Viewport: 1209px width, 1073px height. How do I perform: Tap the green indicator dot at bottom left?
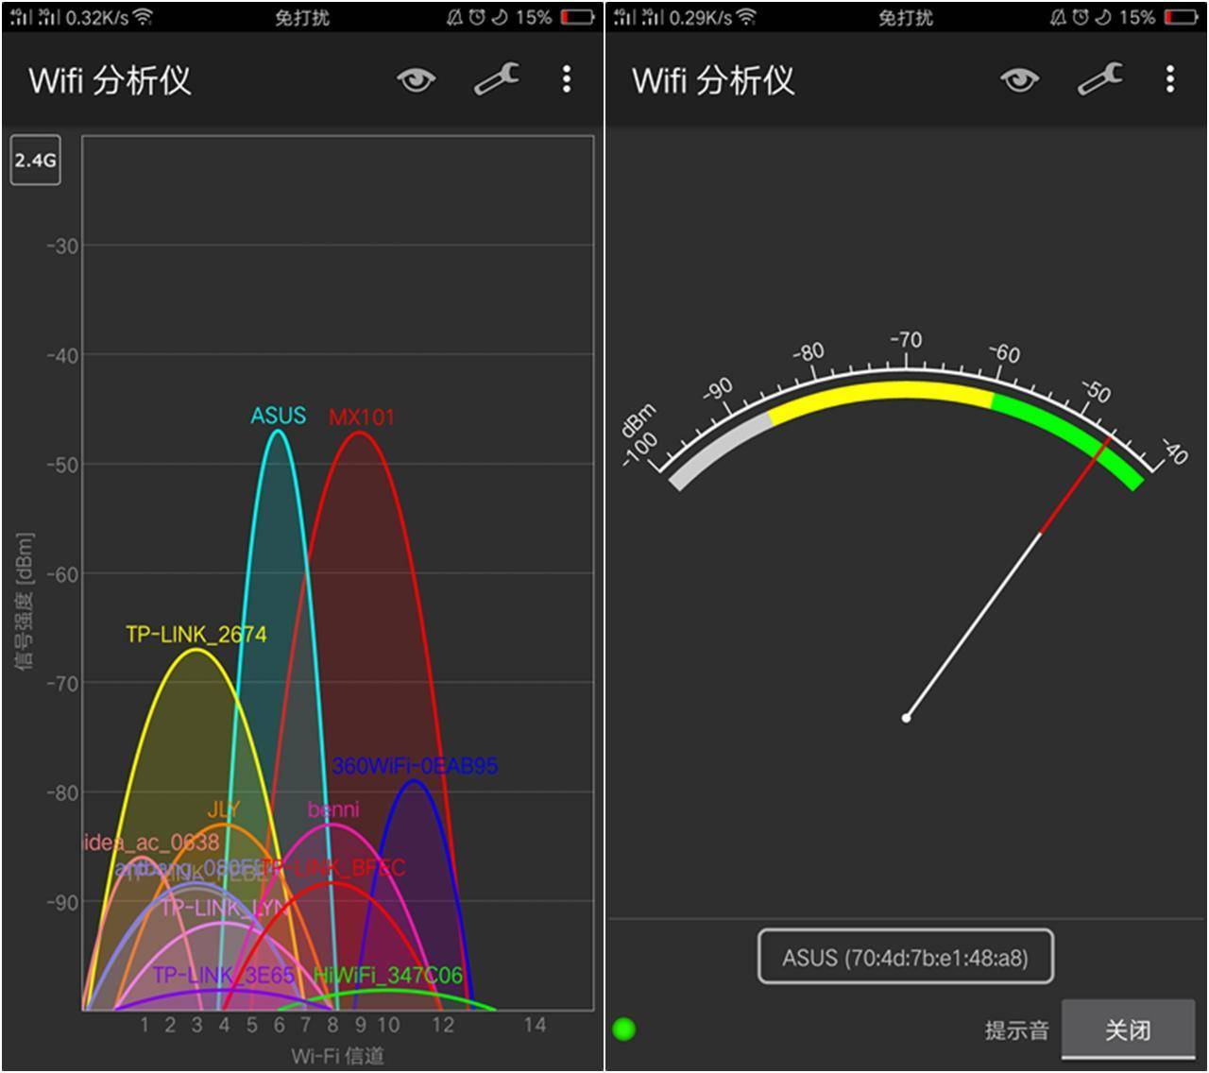pyautogui.click(x=624, y=1029)
